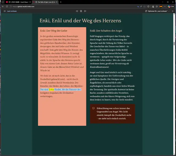Go back to previous page
Viewport: 176px width, 156px height.
click(3, 6)
